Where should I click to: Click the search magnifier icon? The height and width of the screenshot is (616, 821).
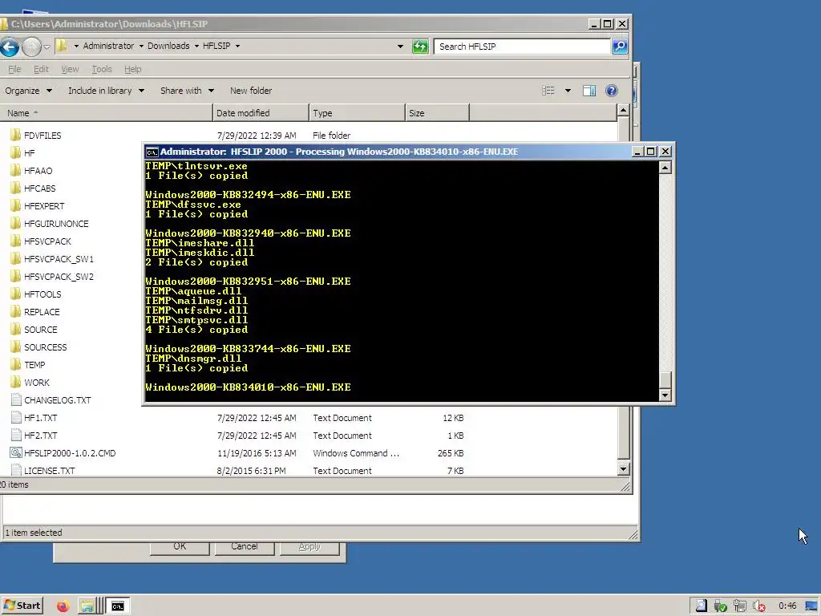coord(620,46)
